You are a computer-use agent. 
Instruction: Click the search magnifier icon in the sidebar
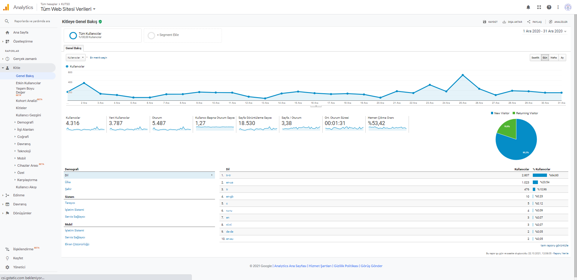click(7, 21)
